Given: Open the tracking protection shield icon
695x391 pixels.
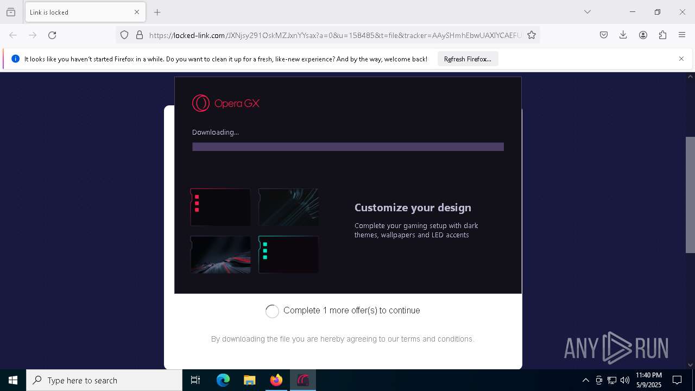Looking at the screenshot, I should 124,35.
